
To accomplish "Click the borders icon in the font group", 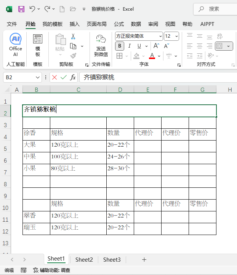I will coord(120,56).
